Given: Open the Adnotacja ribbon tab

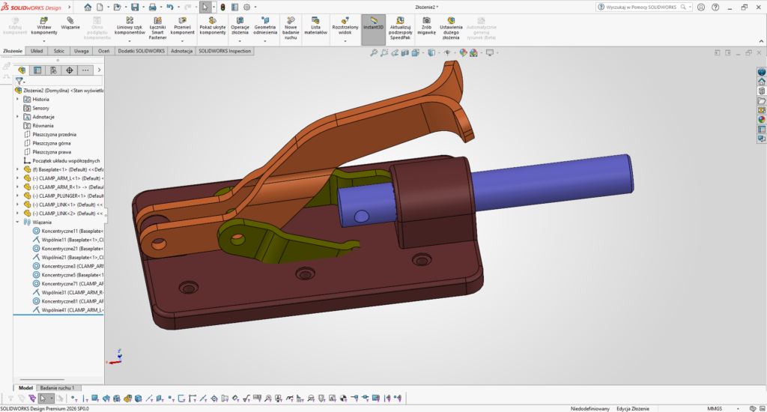Looking at the screenshot, I should point(181,51).
